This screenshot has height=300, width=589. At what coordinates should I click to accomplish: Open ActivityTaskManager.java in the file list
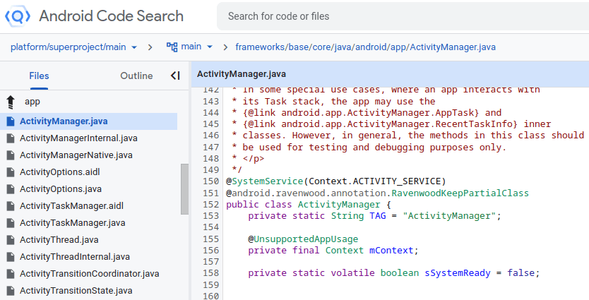point(72,222)
